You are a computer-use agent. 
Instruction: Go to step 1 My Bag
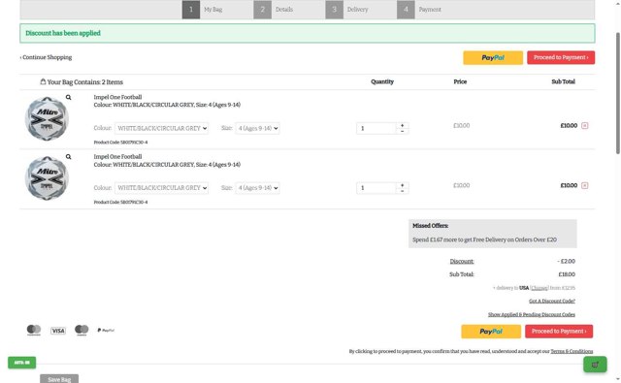203,10
